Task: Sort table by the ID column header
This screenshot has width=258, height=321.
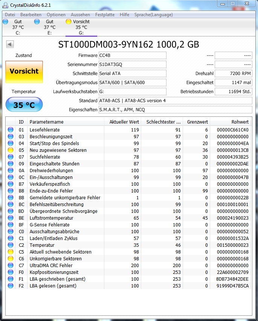Action: pyautogui.click(x=21, y=122)
